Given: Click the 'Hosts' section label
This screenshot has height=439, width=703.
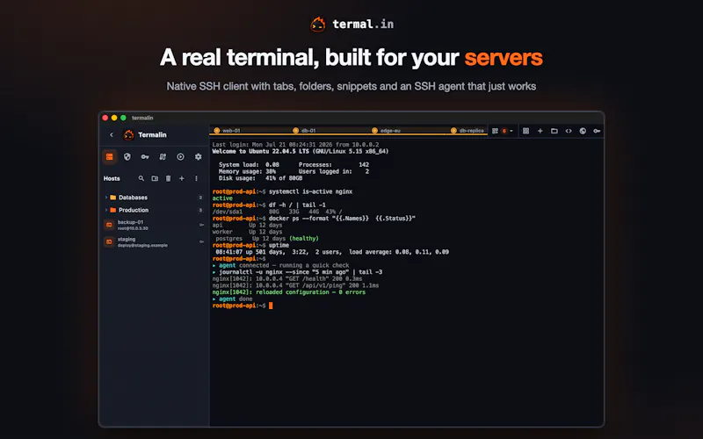Looking at the screenshot, I should (112, 178).
